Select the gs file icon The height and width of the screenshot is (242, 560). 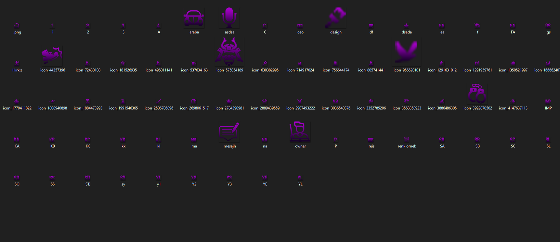(x=548, y=25)
